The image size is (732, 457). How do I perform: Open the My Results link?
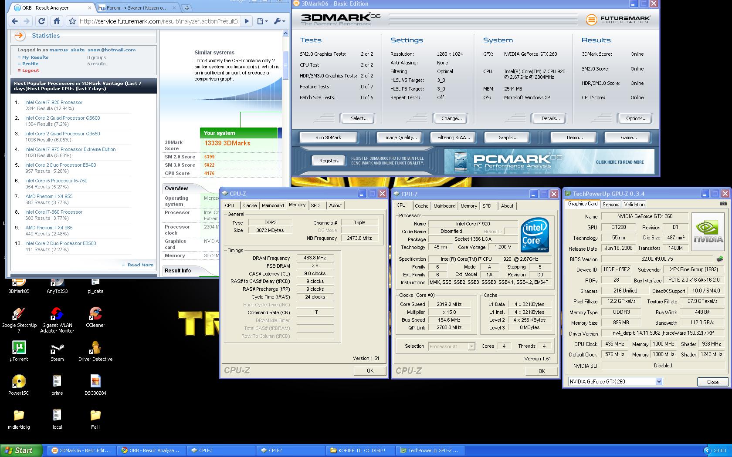(35, 57)
